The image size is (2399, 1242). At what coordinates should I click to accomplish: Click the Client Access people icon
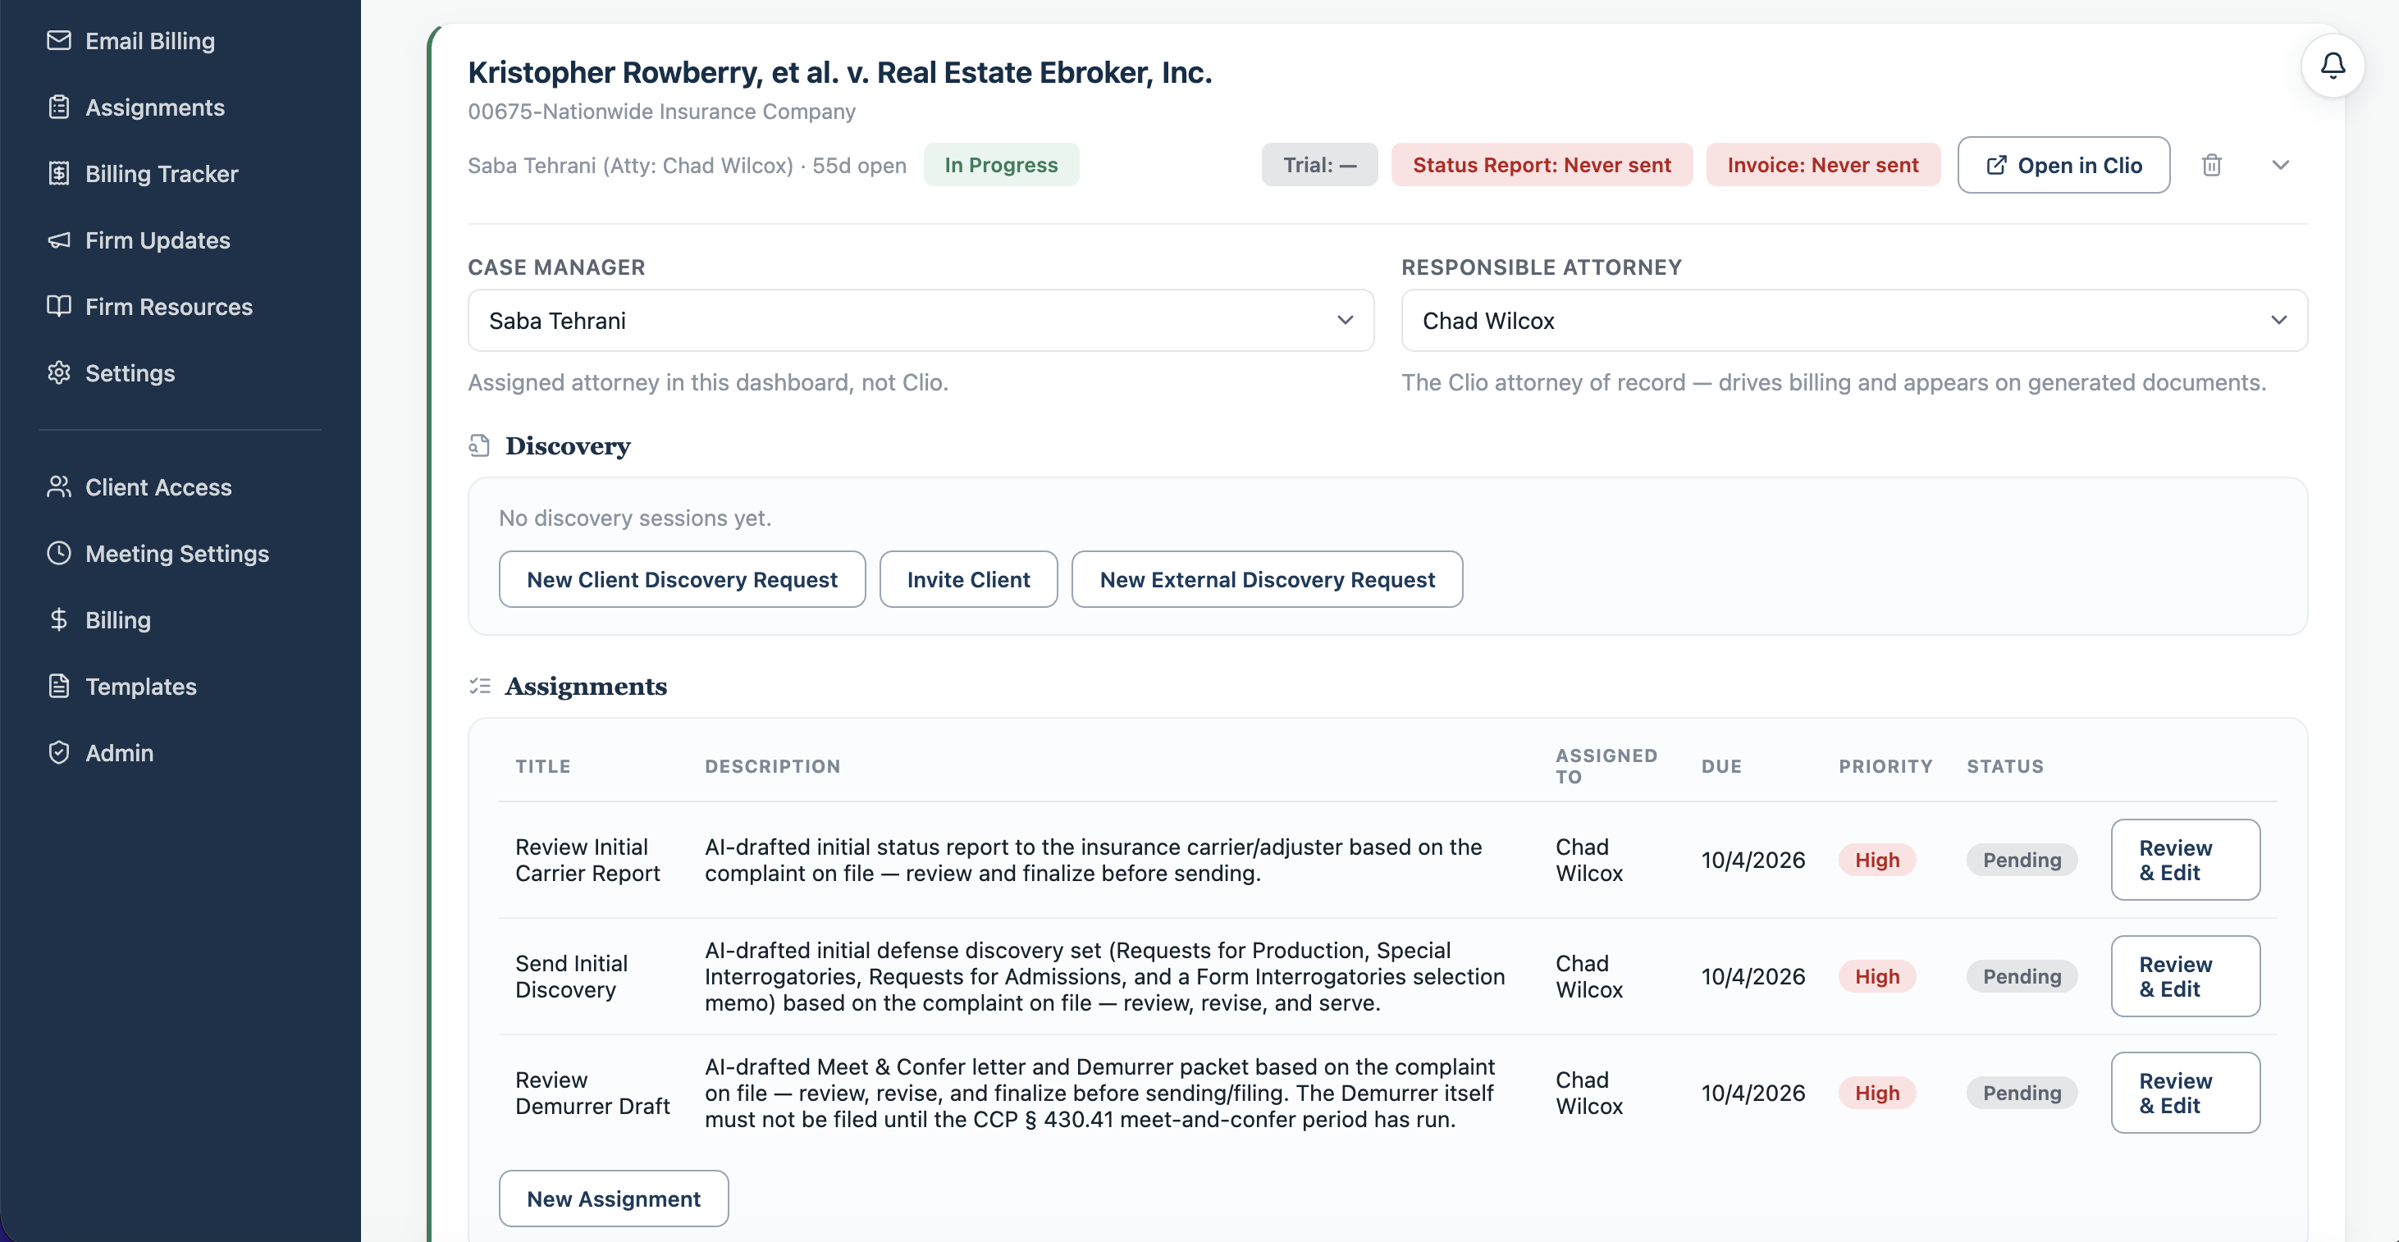(59, 487)
